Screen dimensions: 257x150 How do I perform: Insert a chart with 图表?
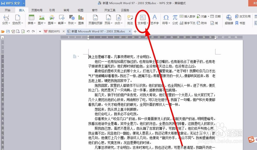pyautogui.click(x=81, y=19)
